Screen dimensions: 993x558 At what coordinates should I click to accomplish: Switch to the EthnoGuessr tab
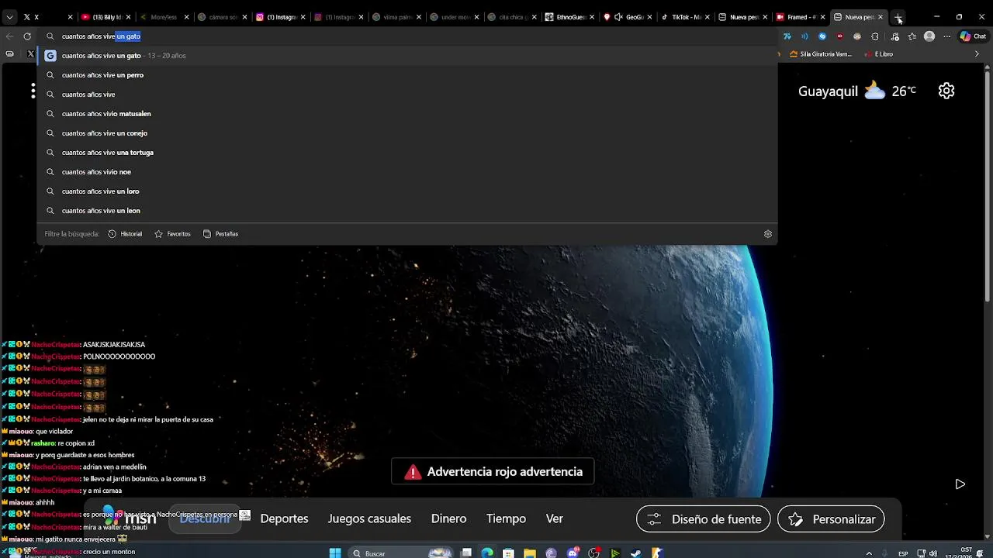coord(569,17)
